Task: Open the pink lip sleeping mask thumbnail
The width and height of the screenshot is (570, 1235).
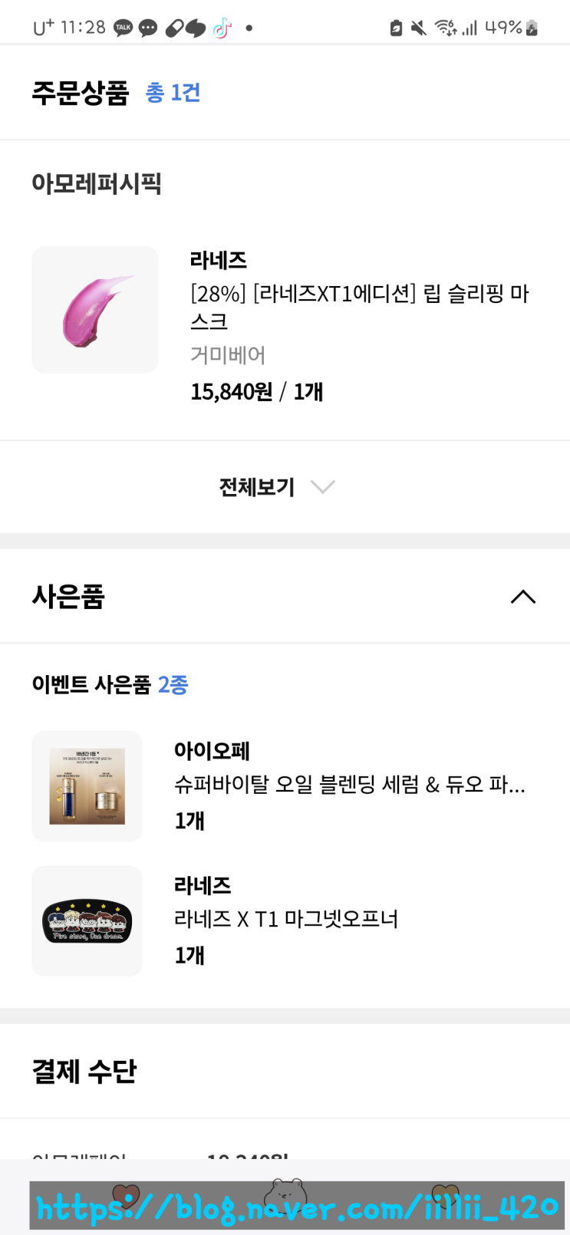Action: click(x=95, y=310)
